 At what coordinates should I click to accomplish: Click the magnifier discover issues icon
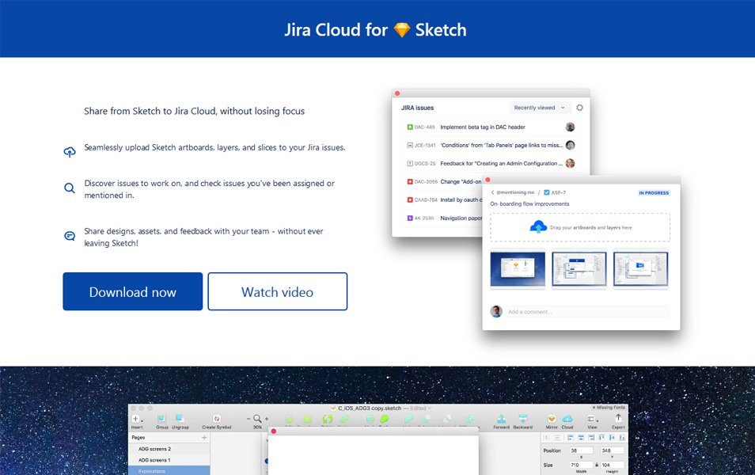pyautogui.click(x=70, y=188)
